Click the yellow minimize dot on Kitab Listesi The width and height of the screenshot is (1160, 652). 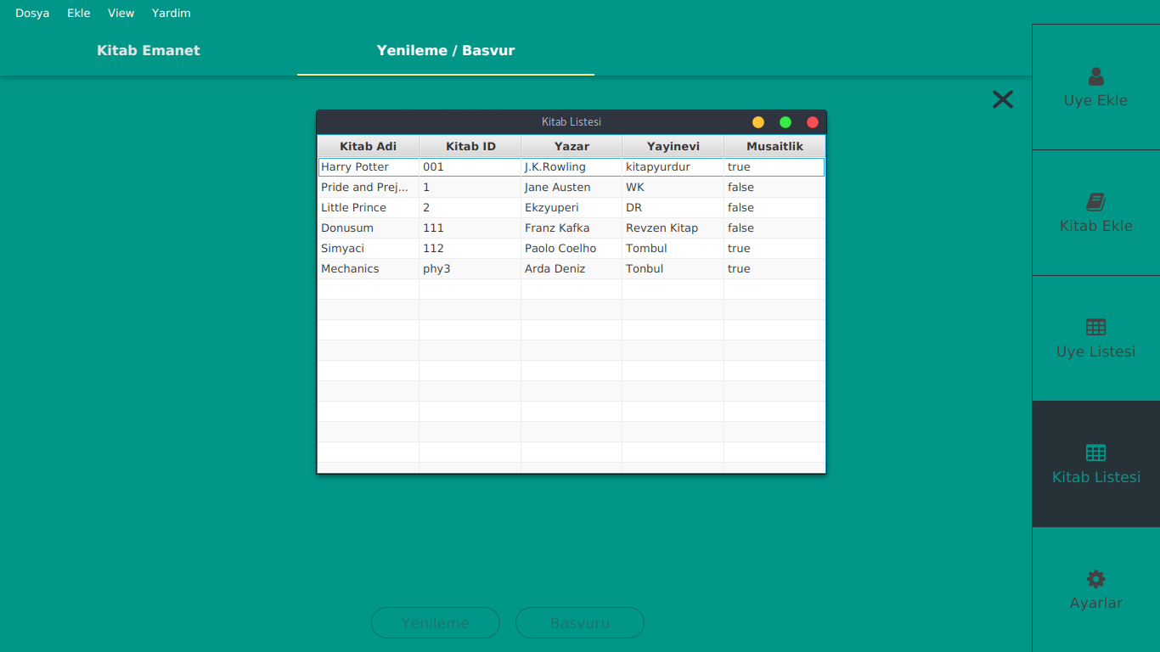pyautogui.click(x=757, y=121)
